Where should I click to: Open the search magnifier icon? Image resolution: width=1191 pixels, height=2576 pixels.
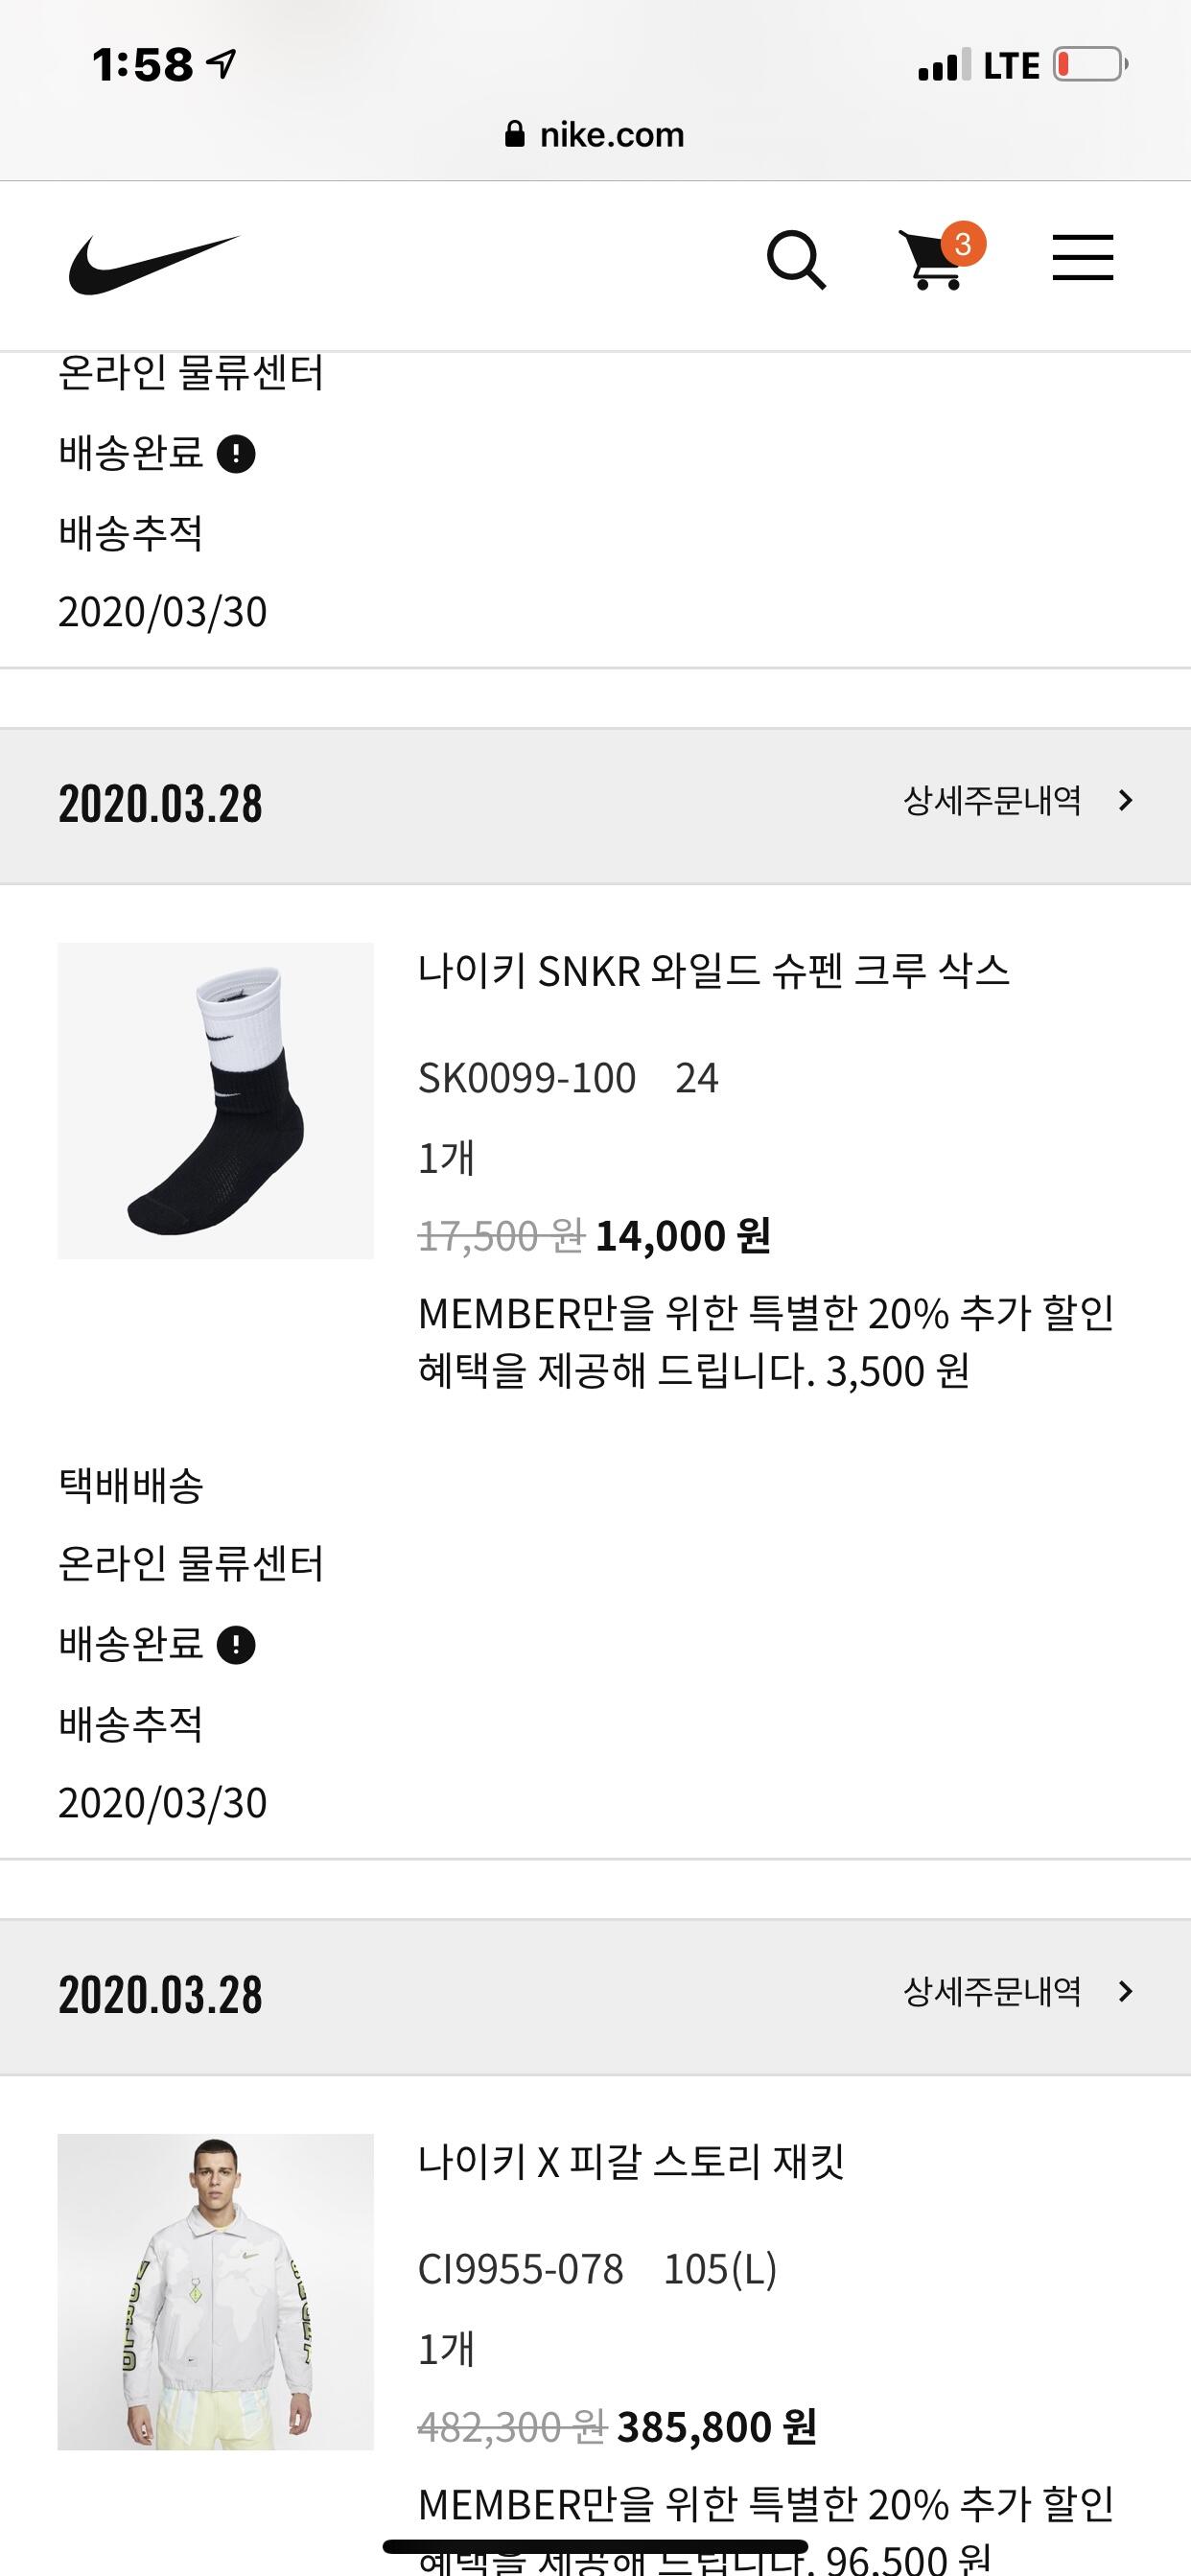796,260
